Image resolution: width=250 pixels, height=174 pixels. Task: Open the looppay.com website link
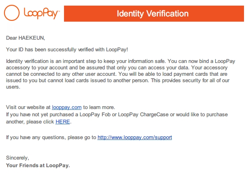tap(67, 107)
